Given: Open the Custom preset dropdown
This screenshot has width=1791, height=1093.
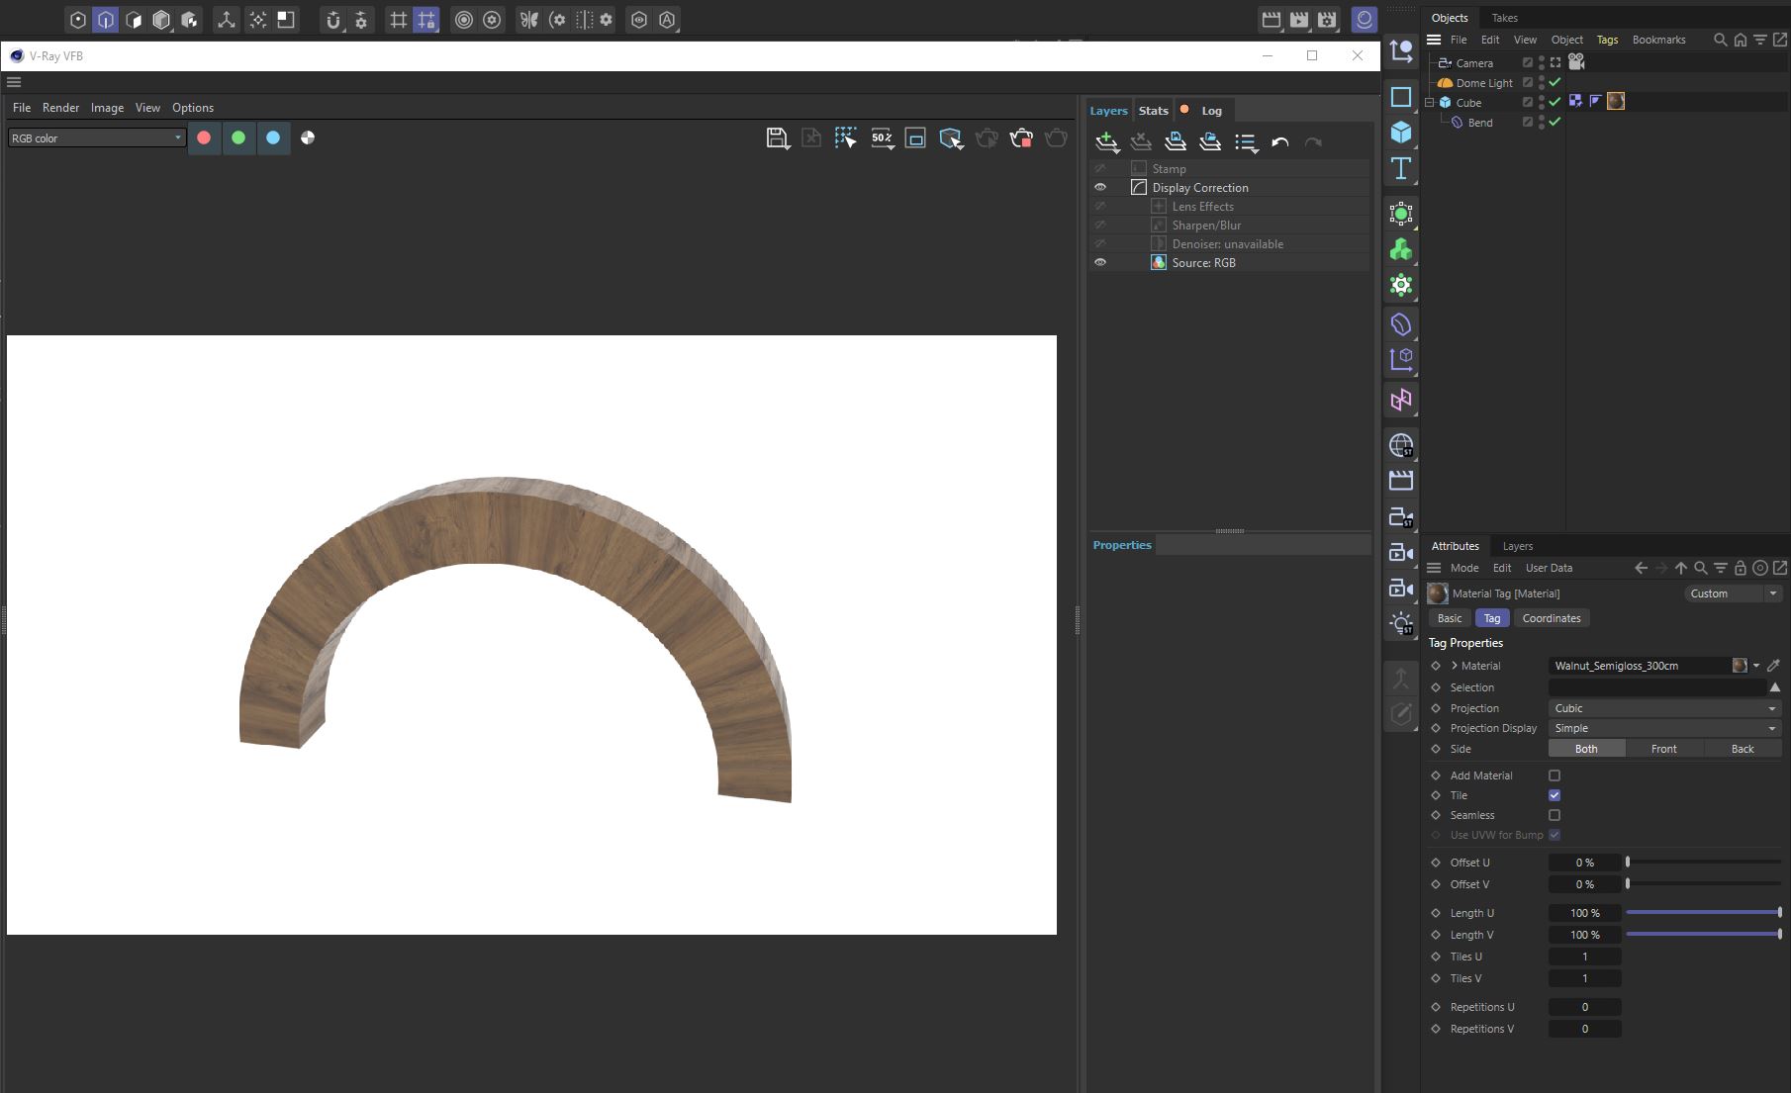Looking at the screenshot, I should coord(1733,593).
